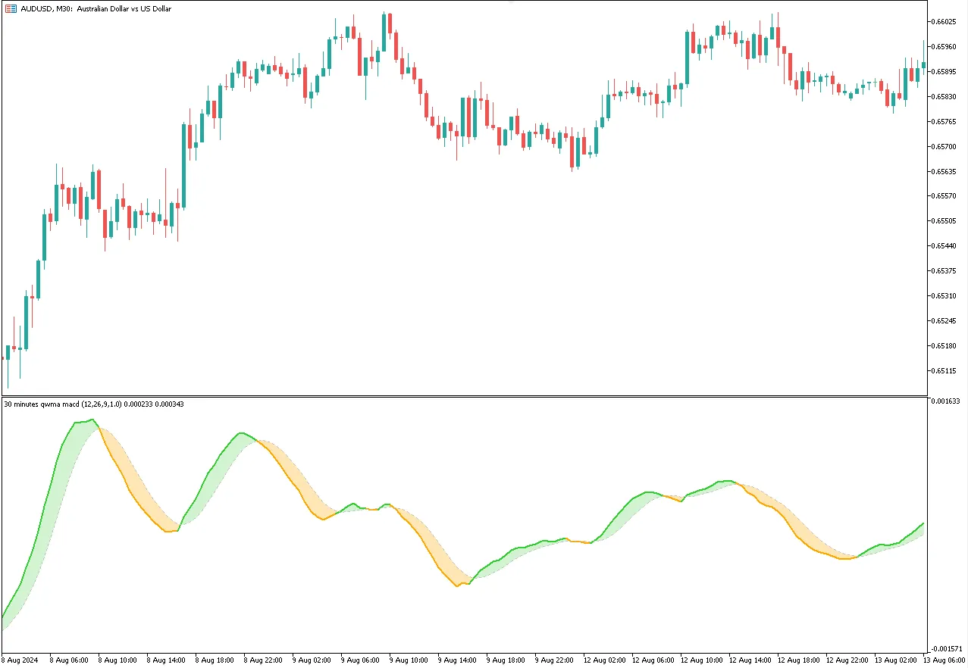Image resolution: width=968 pixels, height=668 pixels.
Task: Click the 9 Aug 02:00 time label
Action: click(x=312, y=660)
